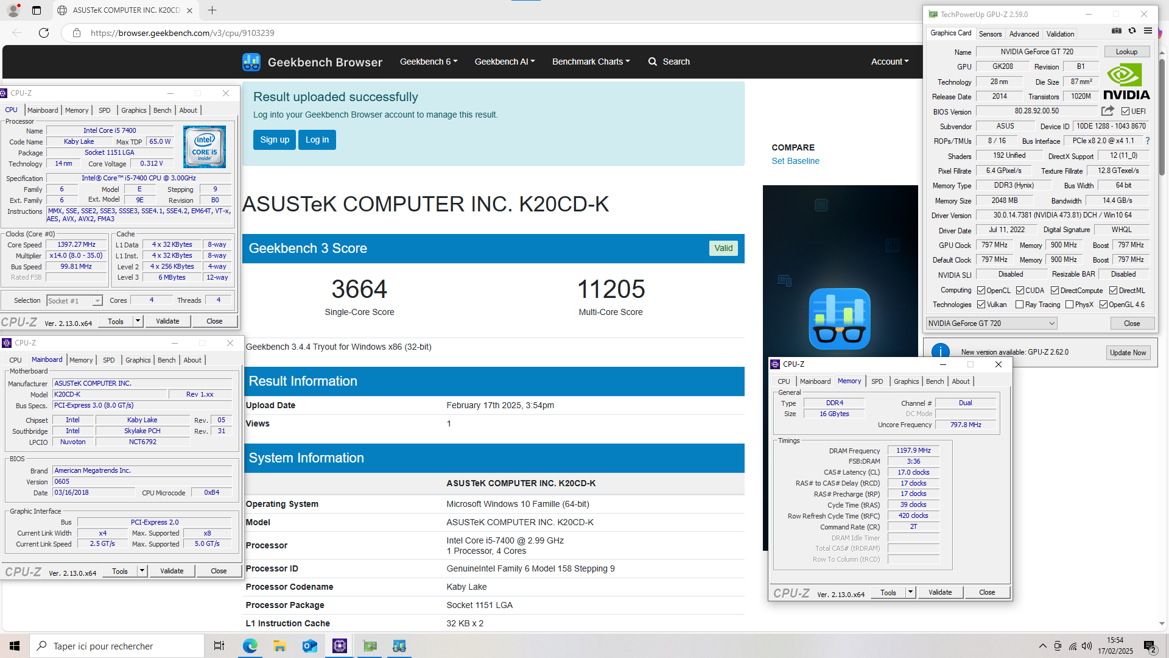Expand the Geekbench 6 dropdown menu
The width and height of the screenshot is (1169, 658).
coord(429,62)
